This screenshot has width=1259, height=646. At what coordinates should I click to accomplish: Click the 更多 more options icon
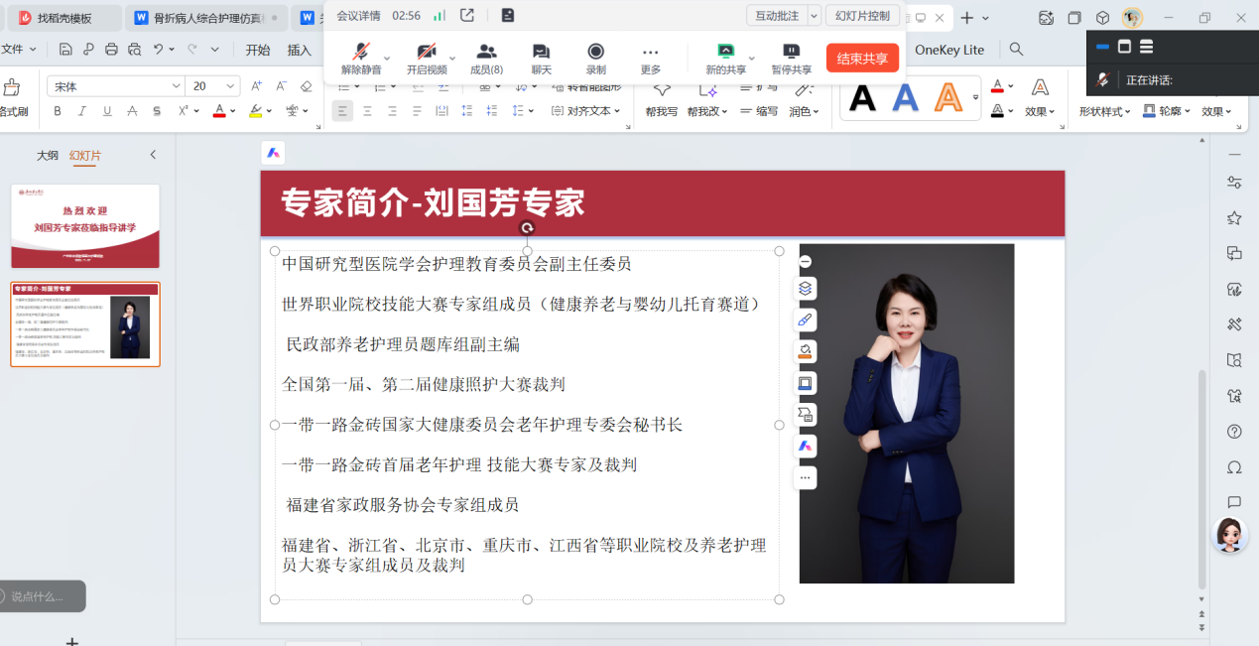(650, 55)
